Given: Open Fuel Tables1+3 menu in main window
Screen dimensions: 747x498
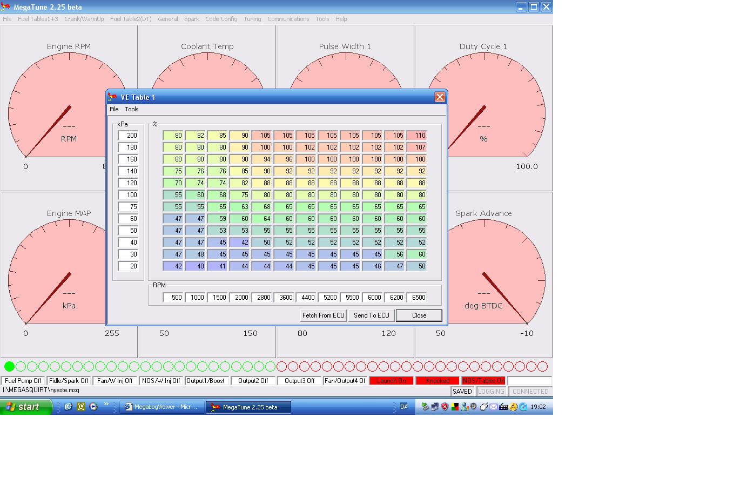Looking at the screenshot, I should (x=38, y=19).
